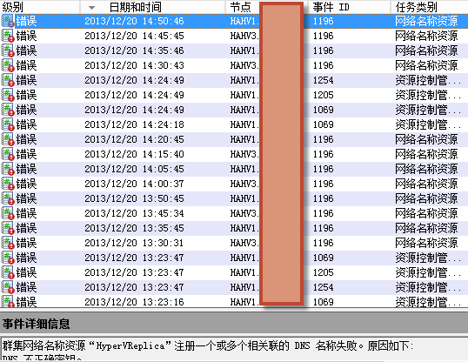The width and height of the screenshot is (468, 362).
Task: Click error icon of 13:23:47 event 1205 row
Action: pyautogui.click(x=8, y=272)
